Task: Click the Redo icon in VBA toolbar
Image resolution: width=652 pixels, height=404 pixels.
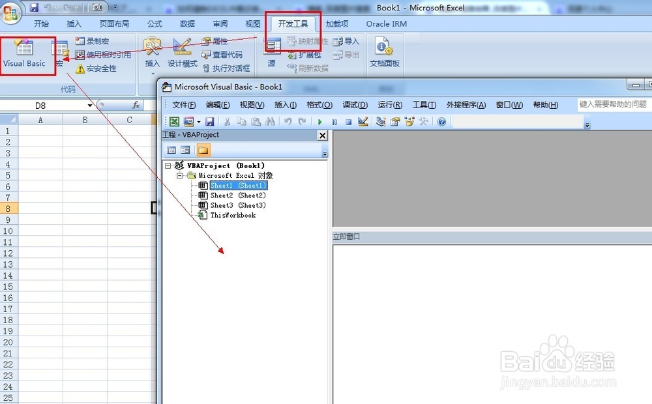Action: click(x=303, y=121)
